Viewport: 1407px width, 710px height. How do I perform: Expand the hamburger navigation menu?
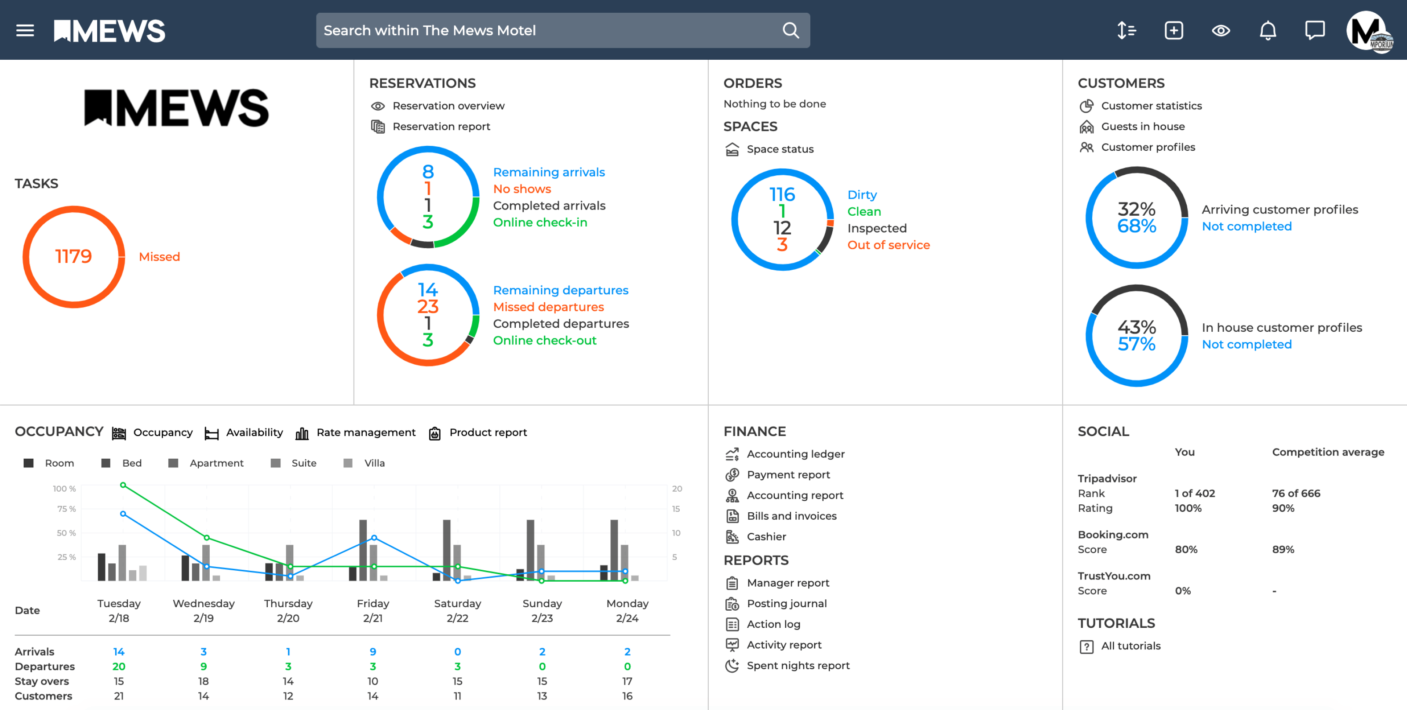(25, 30)
